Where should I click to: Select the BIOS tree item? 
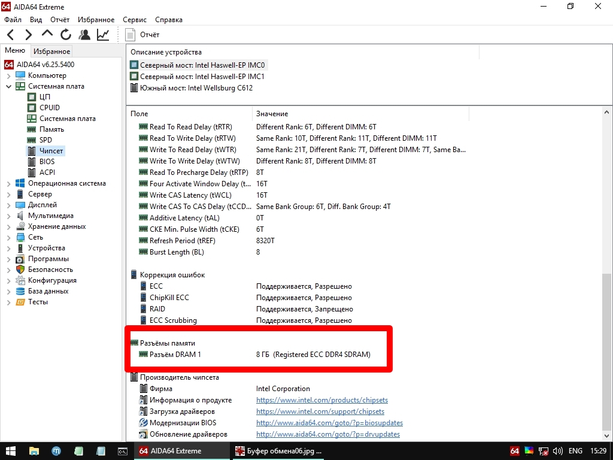pyautogui.click(x=47, y=162)
